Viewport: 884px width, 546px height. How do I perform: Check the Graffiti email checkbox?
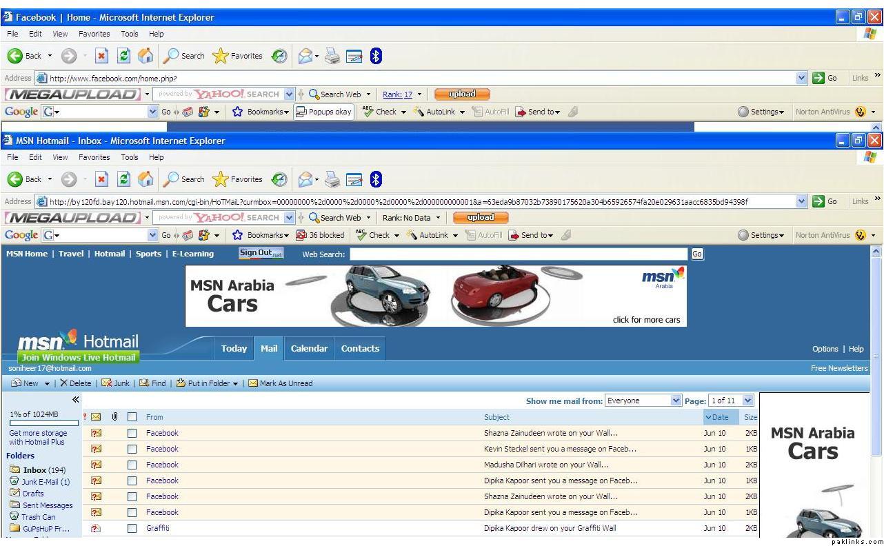[132, 528]
